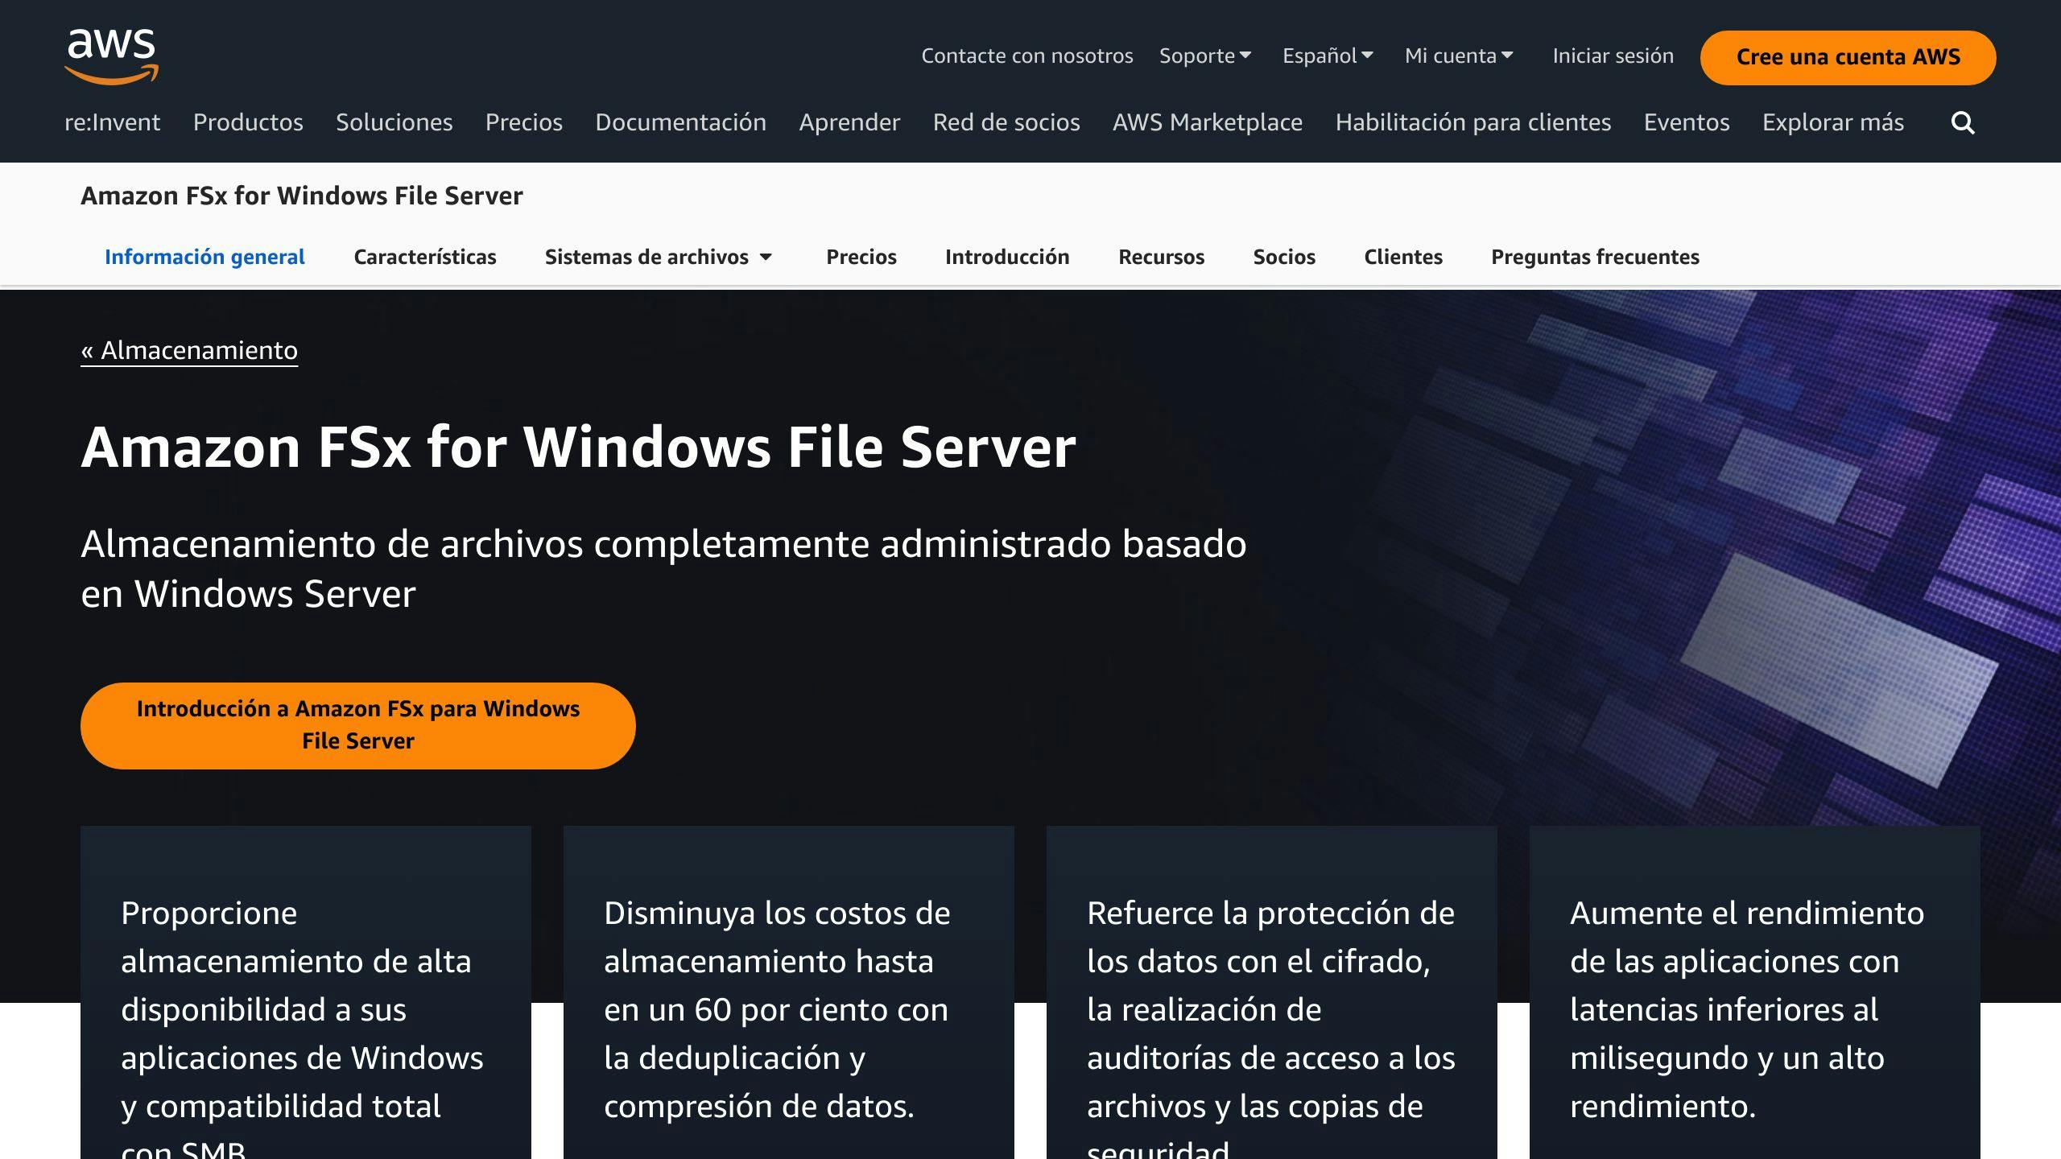Viewport: 2061px width, 1159px height.
Task: Select the Recursos tab
Action: 1161,257
